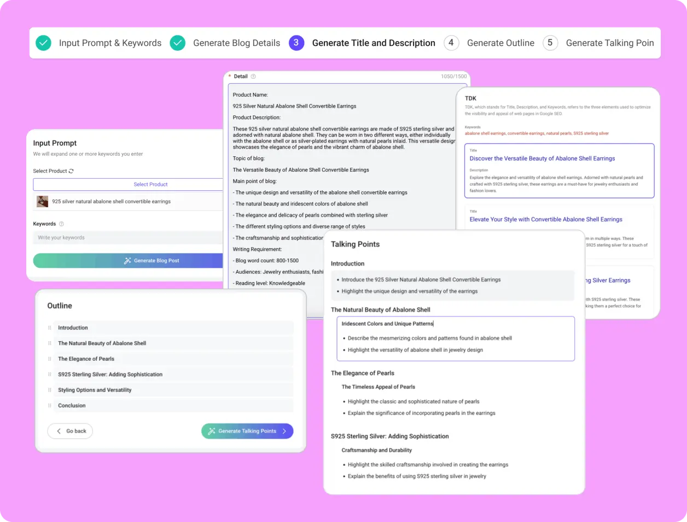Click the green checkmark for Input Prompt step
The height and width of the screenshot is (522, 687).
(x=43, y=43)
